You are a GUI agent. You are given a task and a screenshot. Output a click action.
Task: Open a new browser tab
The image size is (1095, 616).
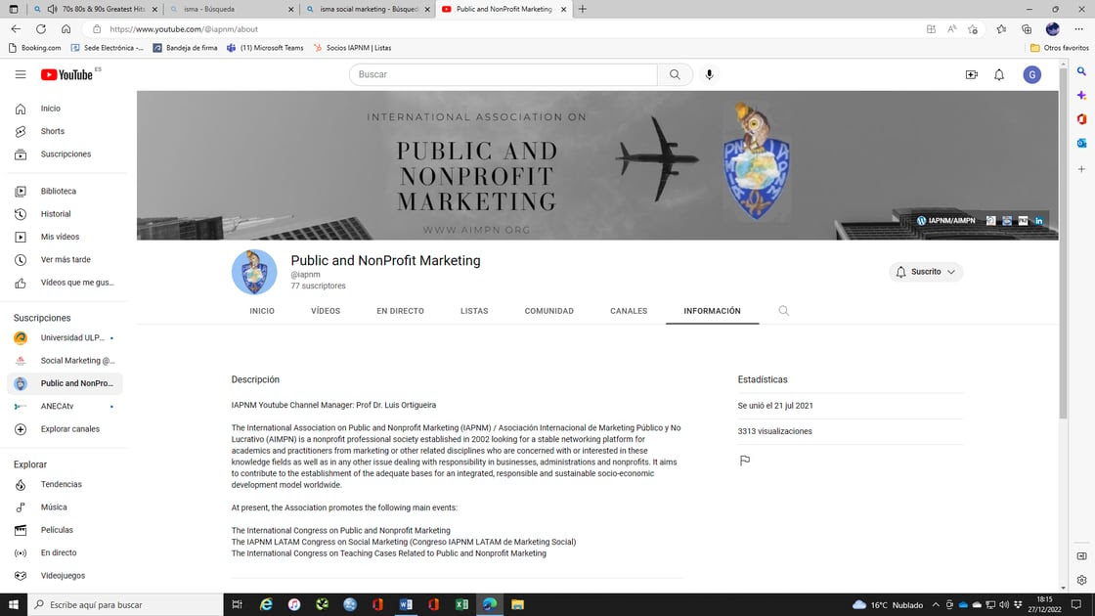[x=583, y=9]
